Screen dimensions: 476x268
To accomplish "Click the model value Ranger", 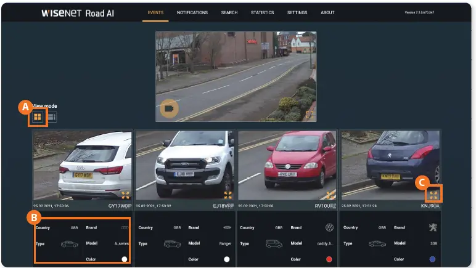I will click(x=225, y=243).
